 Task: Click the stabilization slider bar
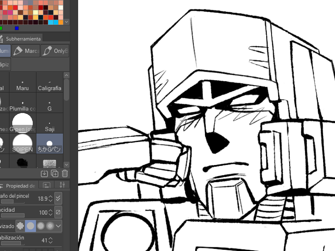(x=12, y=243)
